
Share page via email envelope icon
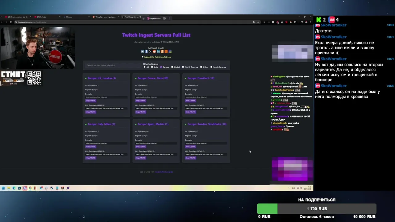click(x=170, y=51)
